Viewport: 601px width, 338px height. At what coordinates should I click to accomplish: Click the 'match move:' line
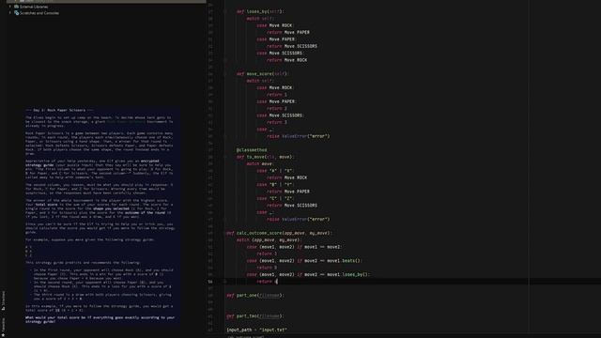point(260,163)
